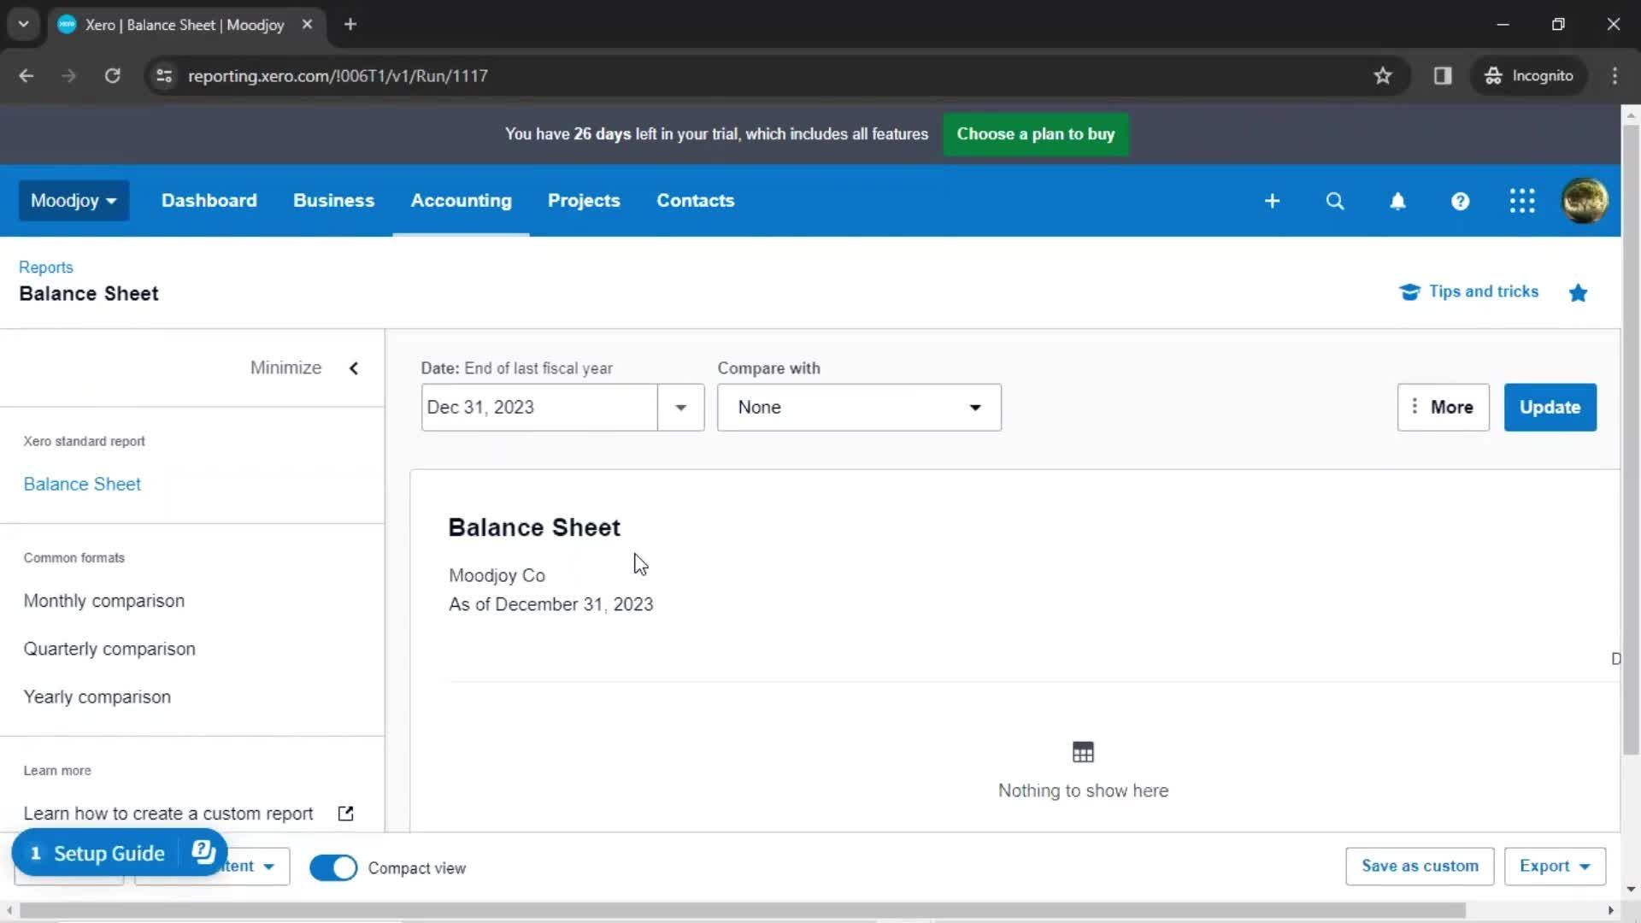
Task: Reload the page
Action: click(x=112, y=75)
